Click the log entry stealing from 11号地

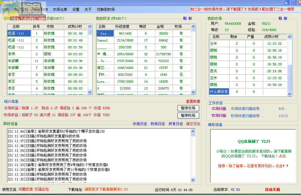pos(59,170)
